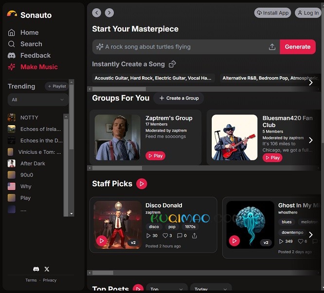
Task: Open the Vinícius e Tom trending song
Action: 35,152
